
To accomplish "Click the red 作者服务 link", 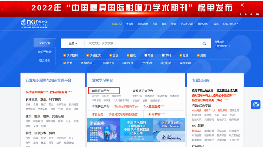I will coord(98,114).
